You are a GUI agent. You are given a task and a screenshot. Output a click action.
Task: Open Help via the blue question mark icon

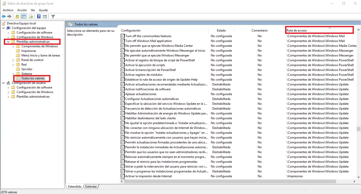(39, 17)
